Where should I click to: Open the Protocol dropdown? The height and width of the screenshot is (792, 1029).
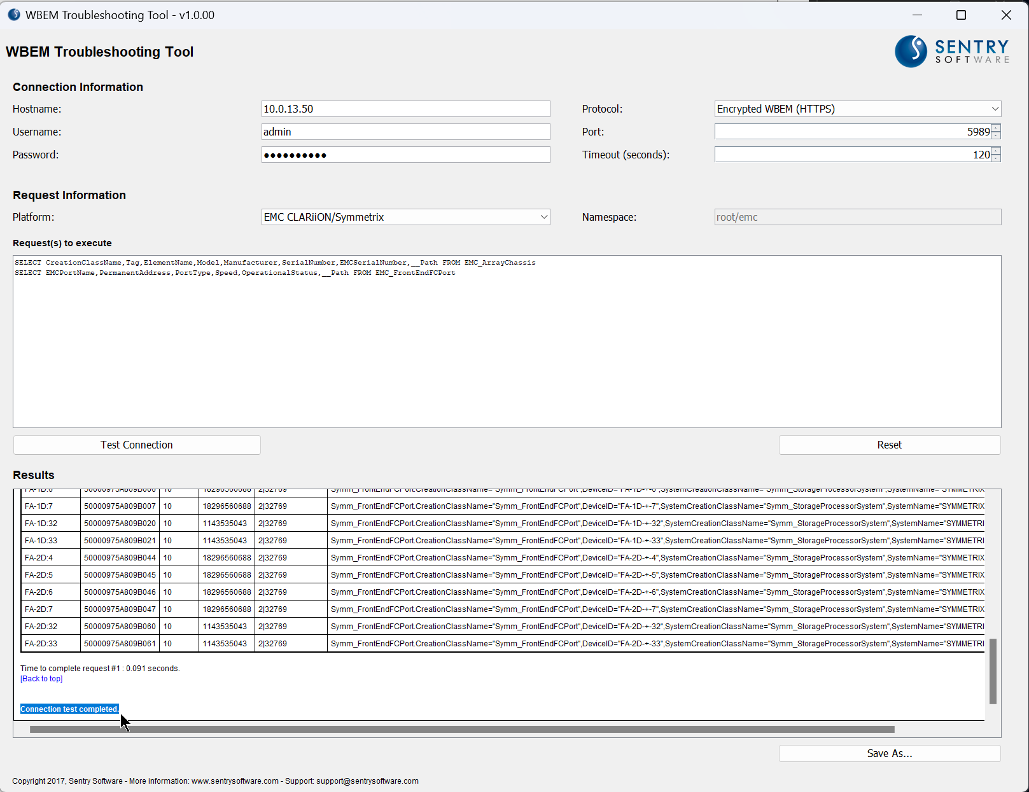[x=995, y=109]
